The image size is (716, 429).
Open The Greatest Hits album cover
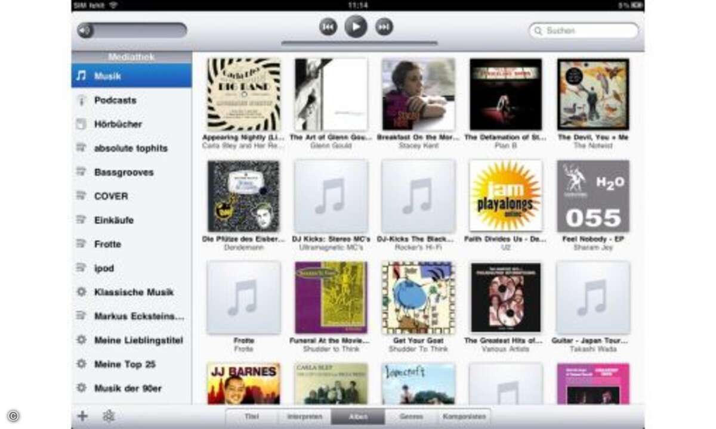(x=506, y=297)
